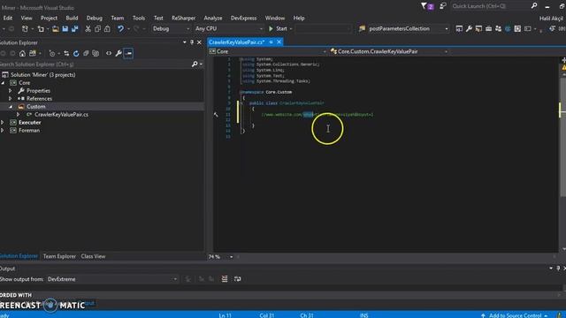Click Clear All icon in Output window

pos(224,279)
